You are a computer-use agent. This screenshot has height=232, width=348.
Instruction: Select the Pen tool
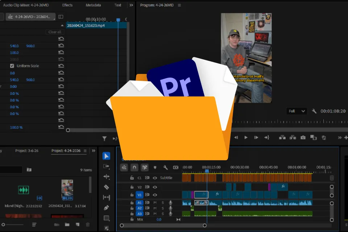107,208
